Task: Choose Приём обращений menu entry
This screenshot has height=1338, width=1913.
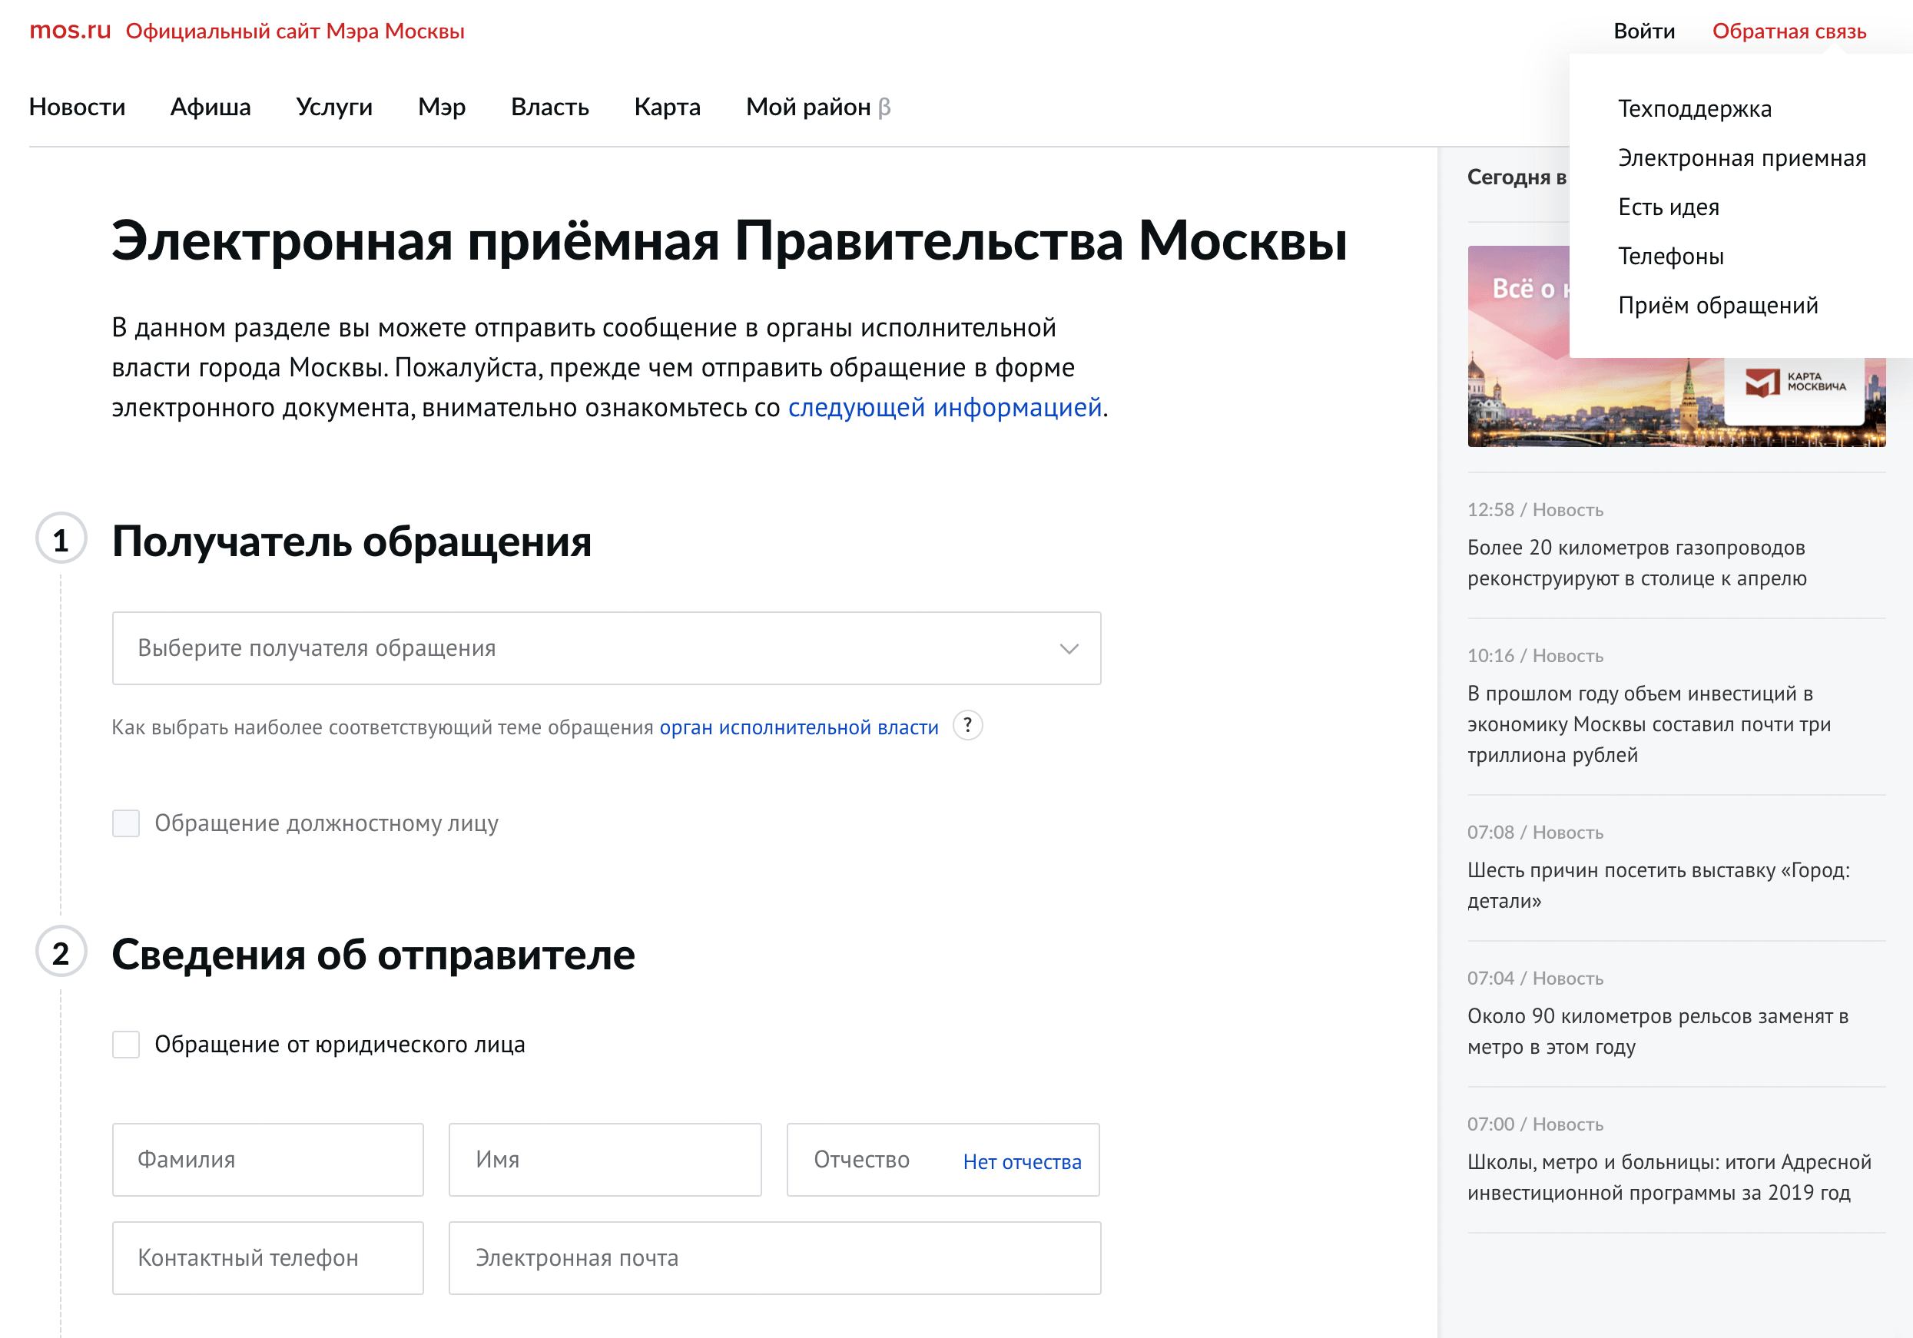Action: [x=1717, y=306]
